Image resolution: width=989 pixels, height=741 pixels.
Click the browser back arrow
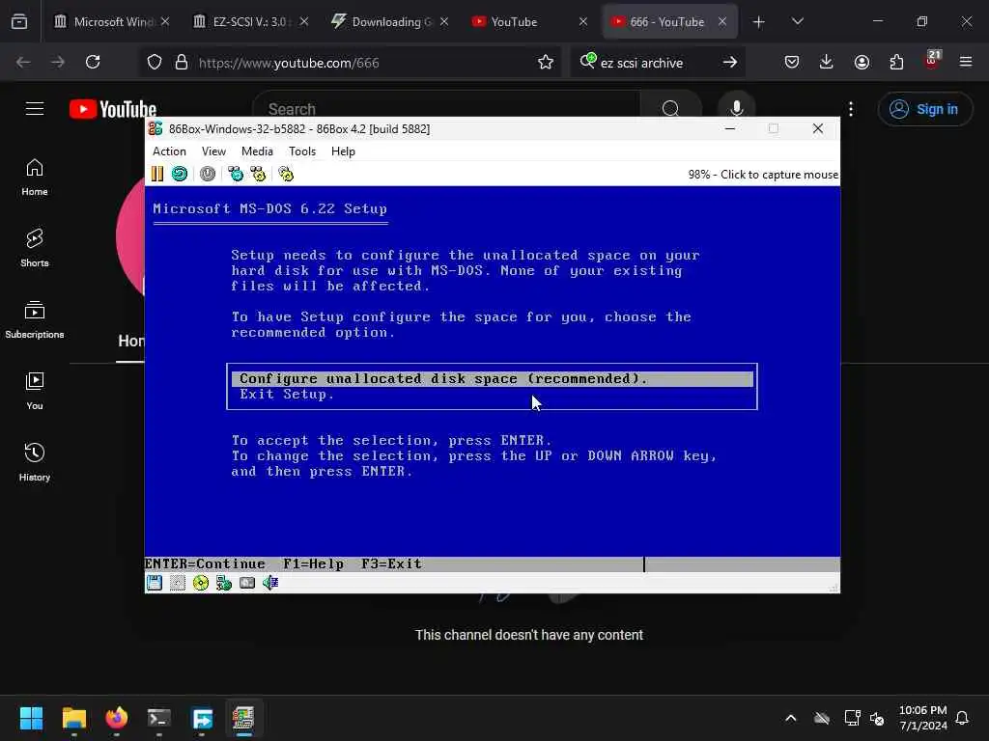coord(23,62)
